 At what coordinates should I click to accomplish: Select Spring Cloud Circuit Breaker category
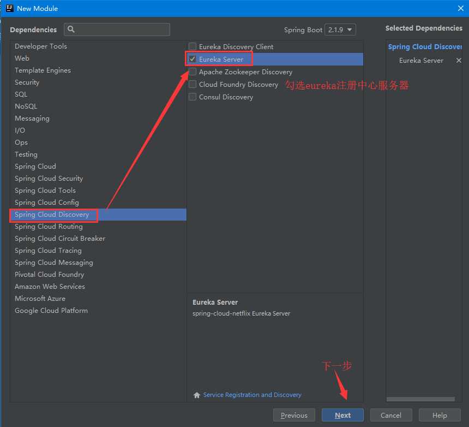tap(98, 239)
